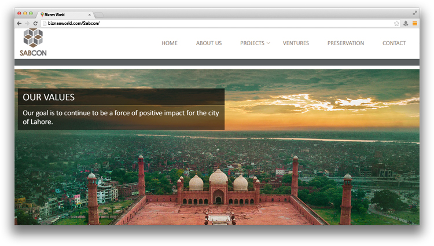This screenshot has height=246, width=434.
Task: Open a new tab with the blank tab button
Action: 100,14
